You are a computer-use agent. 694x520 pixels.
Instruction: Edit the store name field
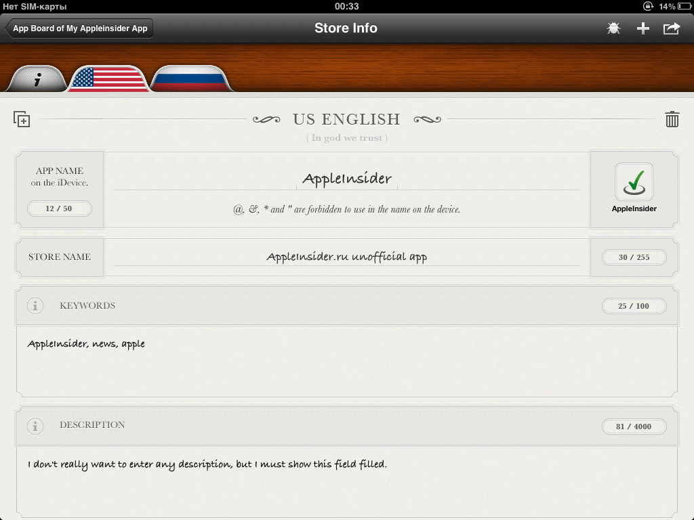(346, 257)
